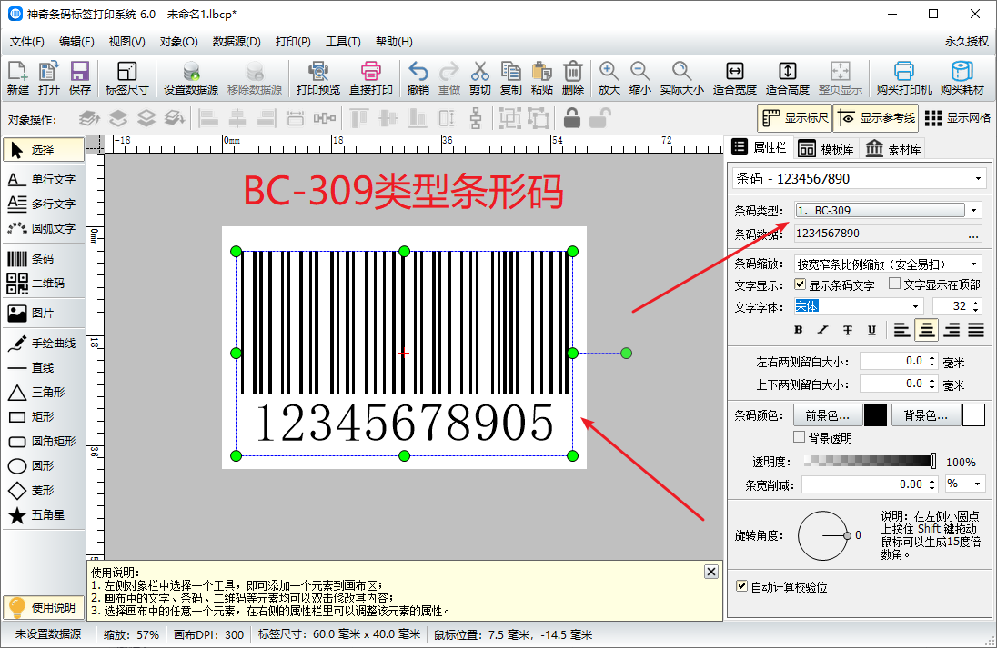Fit canvas with 适合宽度 icon
Viewport: 997px width, 648px height.
click(734, 78)
